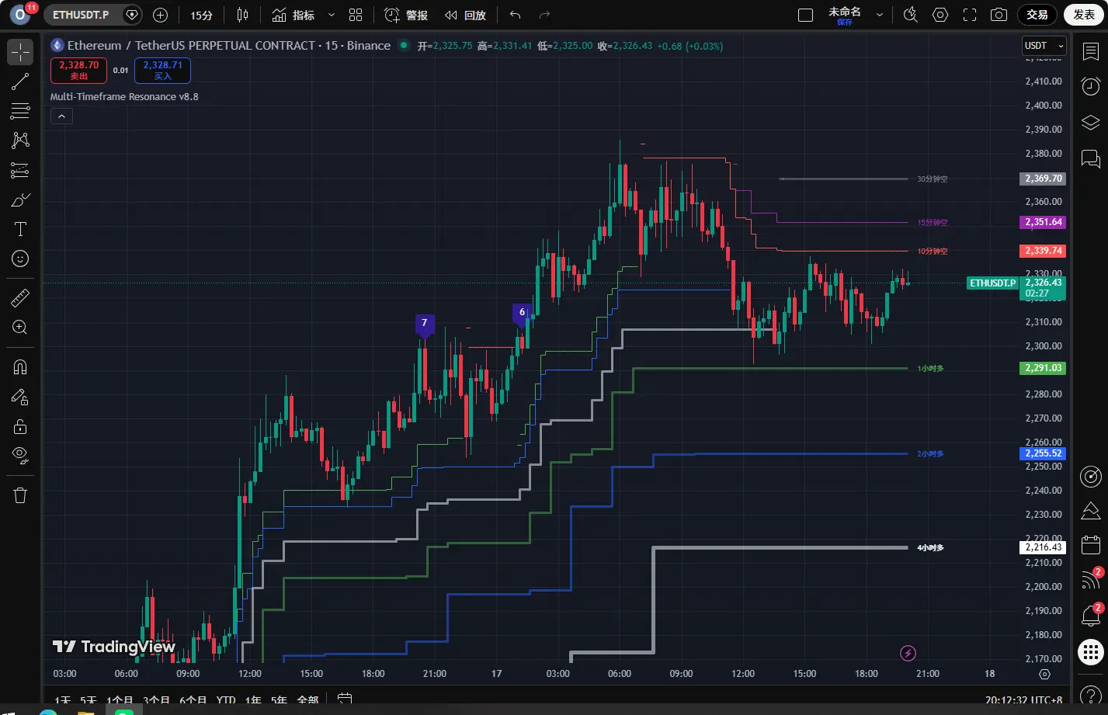1108x715 pixels.
Task: Open the object tree layers panel
Action: coord(1091,123)
